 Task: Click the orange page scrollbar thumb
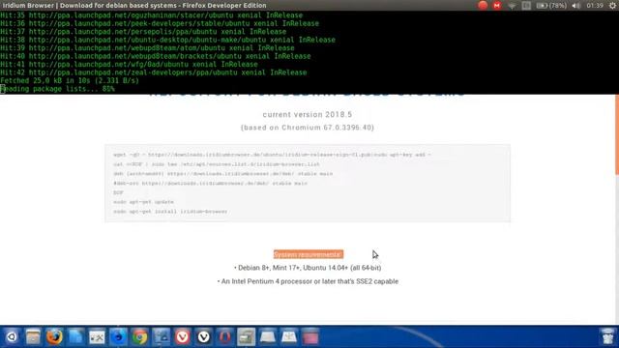pos(617,134)
